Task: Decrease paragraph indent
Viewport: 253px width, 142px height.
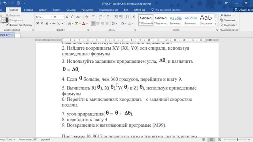Action: coord(116,17)
